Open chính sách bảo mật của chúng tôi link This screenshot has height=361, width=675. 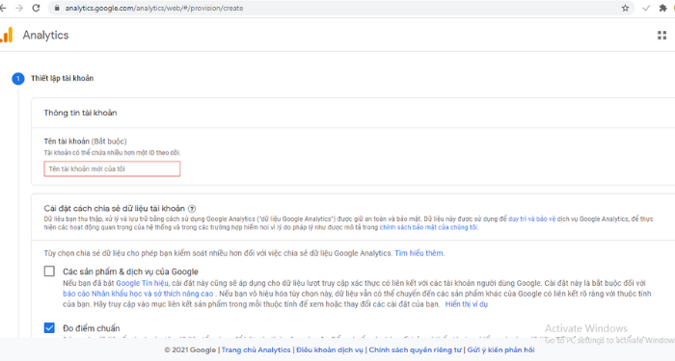tap(429, 227)
